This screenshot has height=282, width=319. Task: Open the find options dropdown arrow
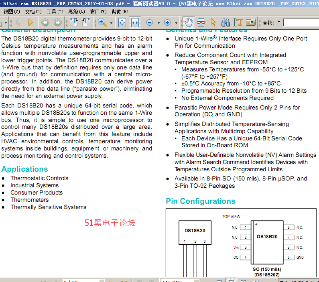(279, 22)
